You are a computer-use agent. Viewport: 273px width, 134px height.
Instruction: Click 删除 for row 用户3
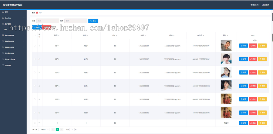coord(262,72)
